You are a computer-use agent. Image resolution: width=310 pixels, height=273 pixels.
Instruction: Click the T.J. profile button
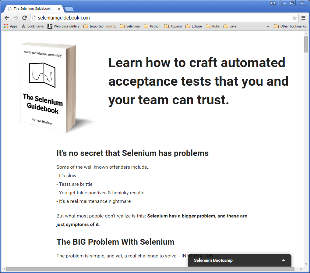[x=273, y=3]
